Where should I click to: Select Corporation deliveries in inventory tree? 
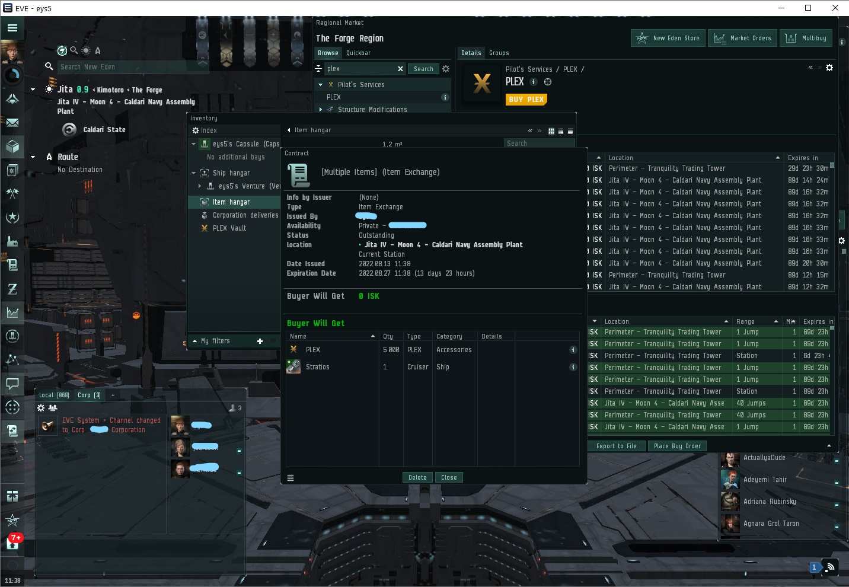click(245, 215)
